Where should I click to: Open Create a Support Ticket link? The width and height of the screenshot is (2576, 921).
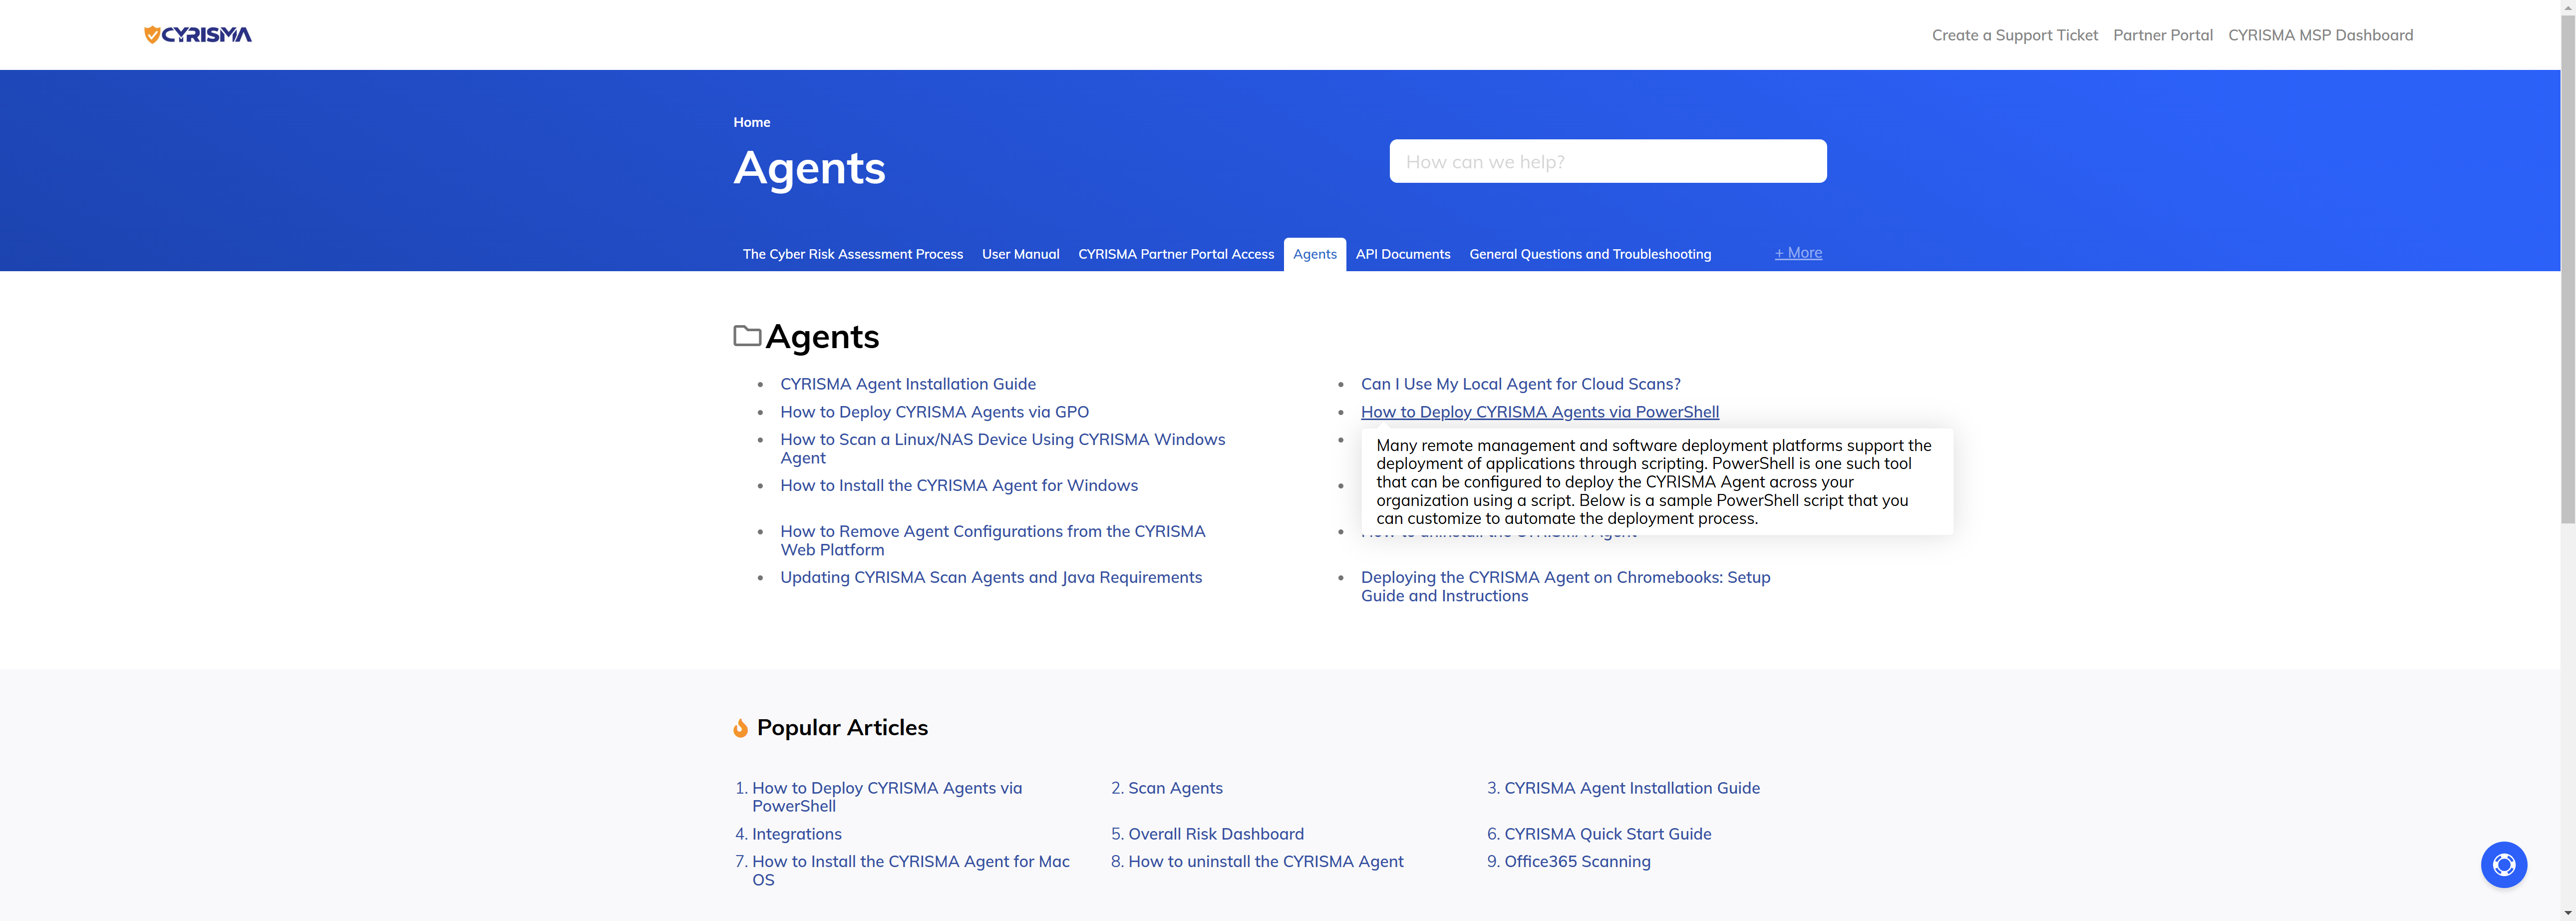coord(2014,35)
